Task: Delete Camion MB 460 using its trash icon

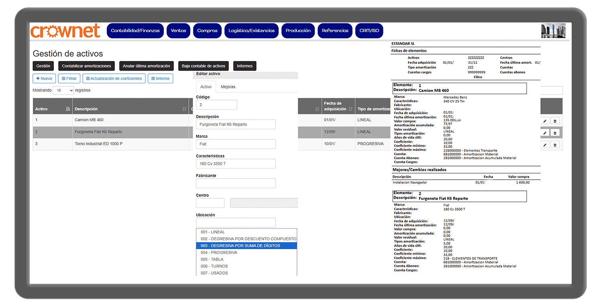Action: [x=555, y=121]
